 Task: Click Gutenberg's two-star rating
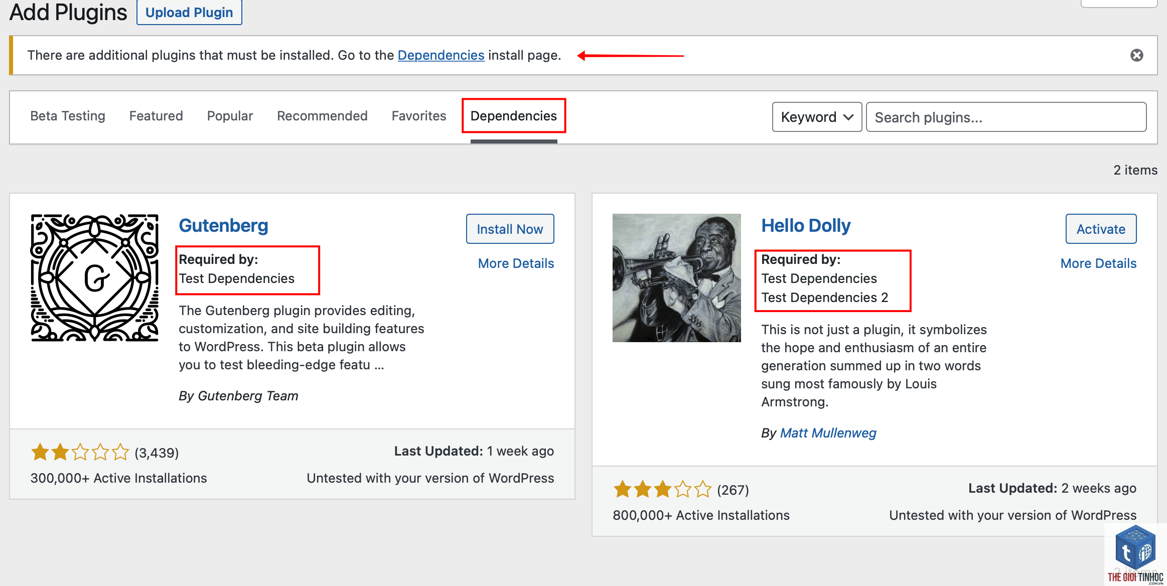click(x=80, y=453)
